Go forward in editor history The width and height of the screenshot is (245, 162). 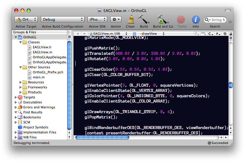click(x=85, y=34)
